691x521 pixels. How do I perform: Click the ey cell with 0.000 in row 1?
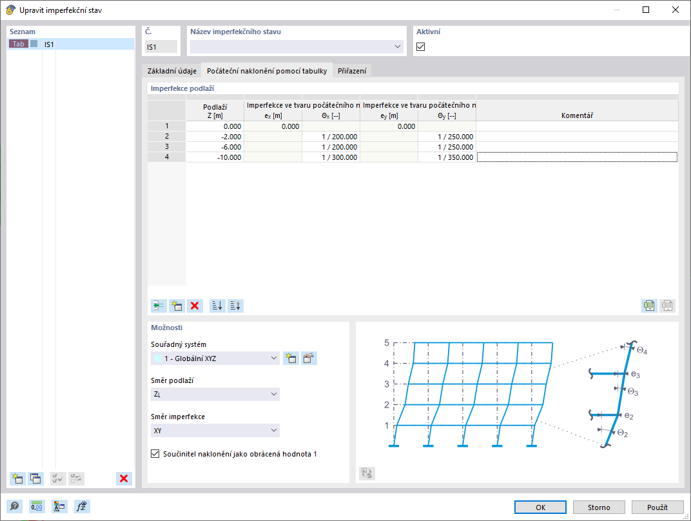click(x=389, y=126)
